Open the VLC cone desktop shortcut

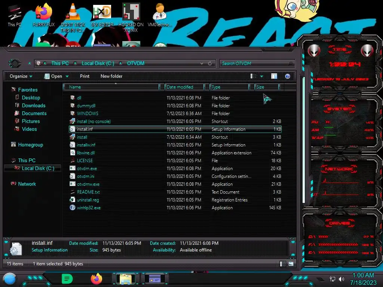coord(73,18)
